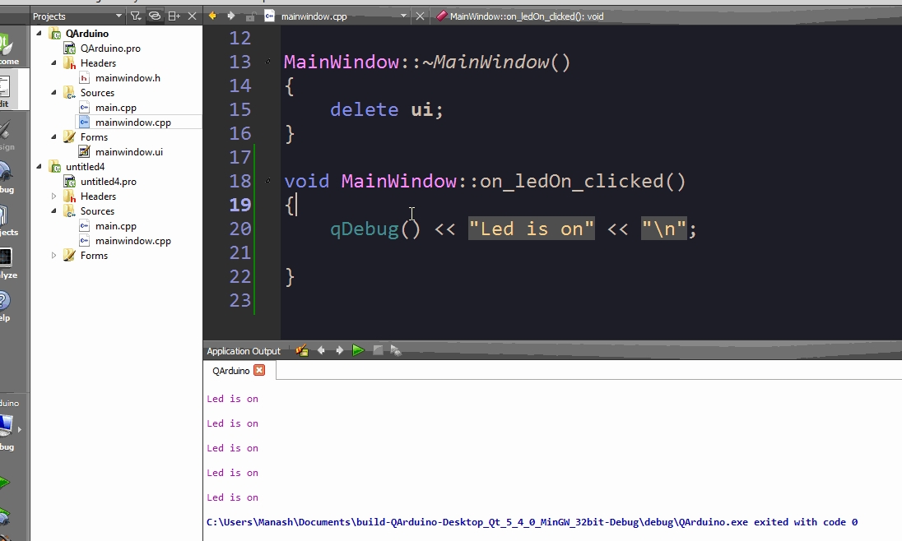This screenshot has height=541, width=902.
Task: Open Help mode in sidebar
Action: pyautogui.click(x=7, y=305)
